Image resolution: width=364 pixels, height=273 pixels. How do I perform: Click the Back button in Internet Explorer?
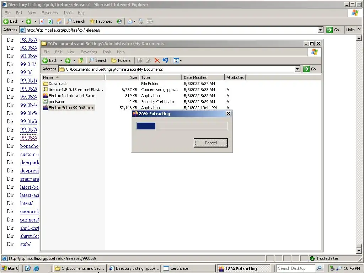tap(11, 21)
